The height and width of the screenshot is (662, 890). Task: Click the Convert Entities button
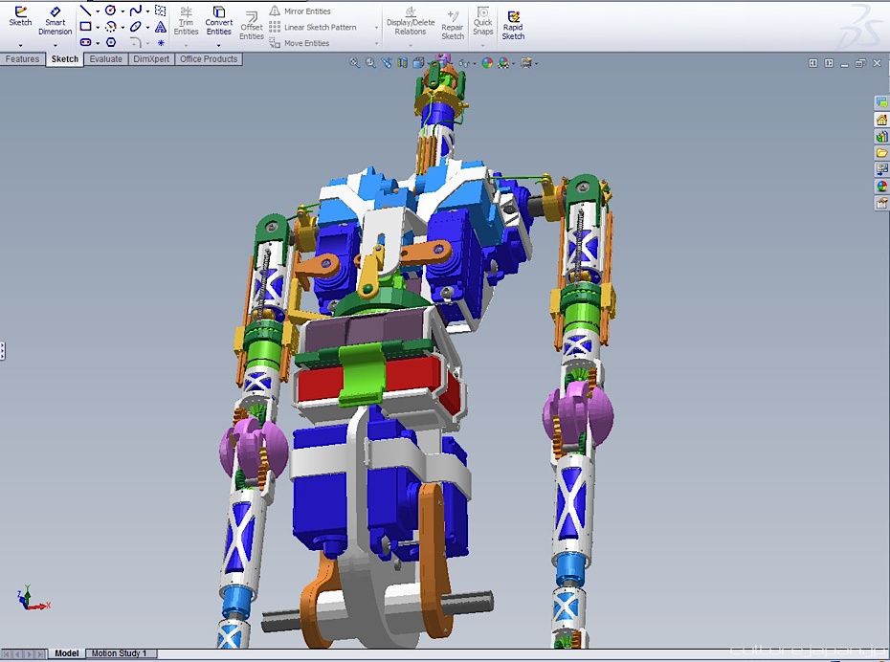(x=218, y=21)
